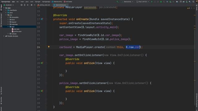Click the warnings indicator in editor corner
198x111 pixels.
188,8
